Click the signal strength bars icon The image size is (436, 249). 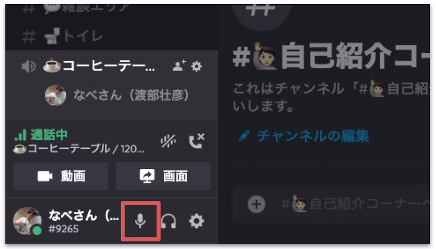click(x=20, y=135)
